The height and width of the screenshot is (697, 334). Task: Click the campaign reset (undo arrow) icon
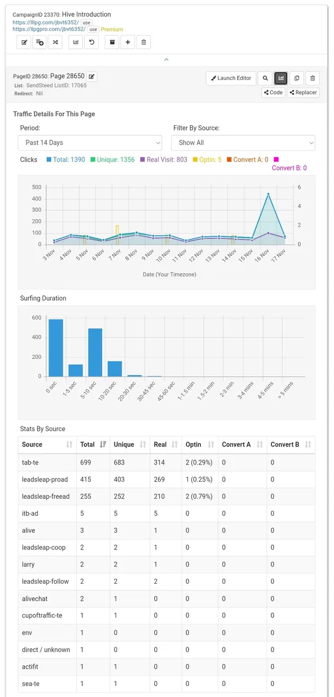(x=92, y=42)
